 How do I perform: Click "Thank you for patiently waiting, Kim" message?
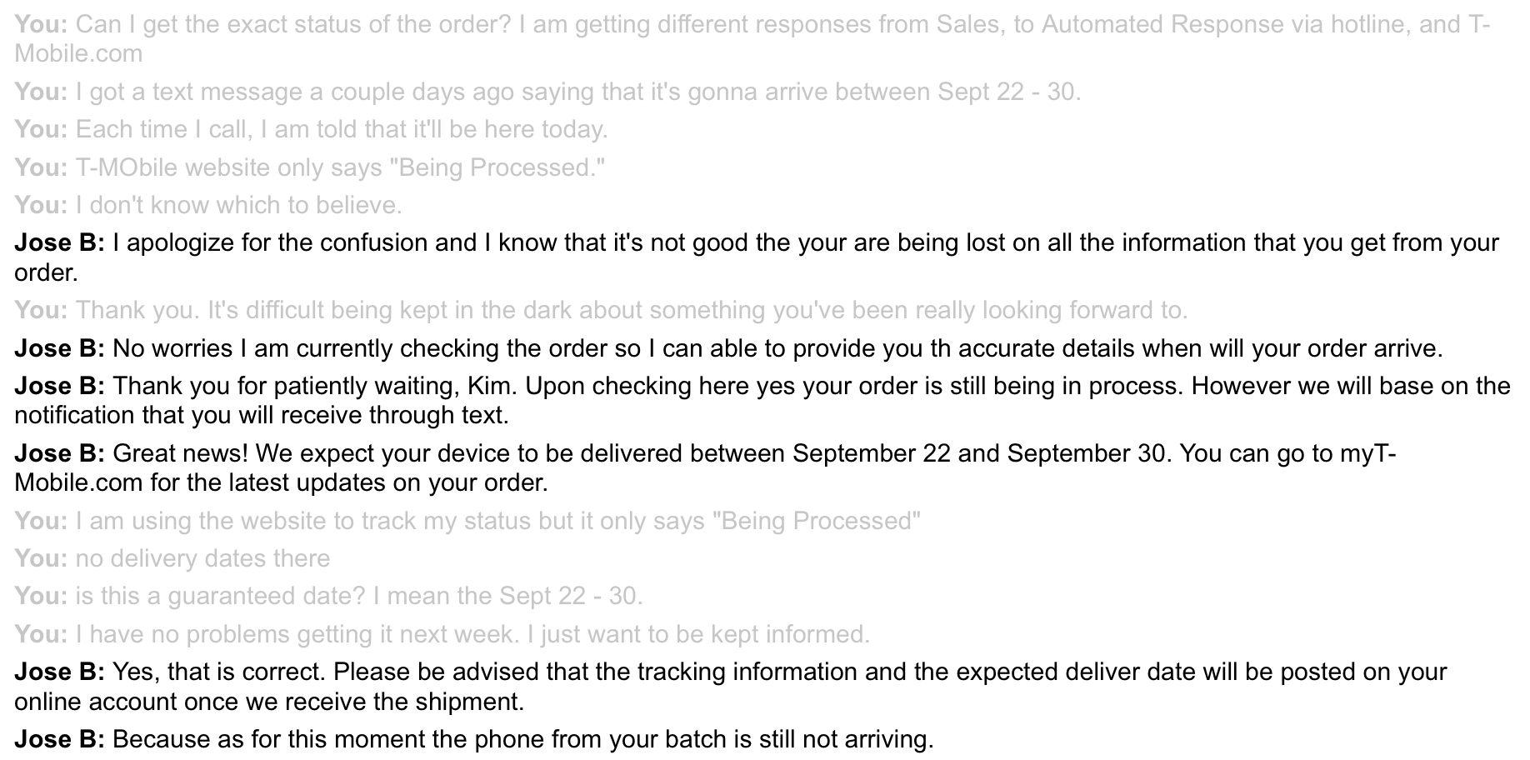(x=762, y=401)
